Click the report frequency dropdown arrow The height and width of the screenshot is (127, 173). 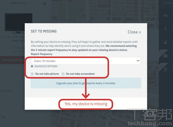point(138,61)
